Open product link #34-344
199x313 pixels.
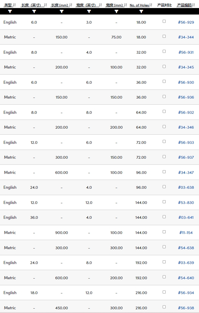coord(186,37)
